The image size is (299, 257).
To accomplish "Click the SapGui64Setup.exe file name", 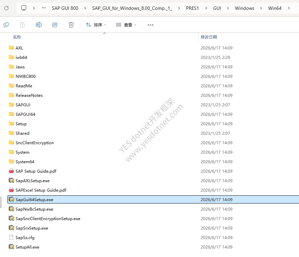I will 34,200.
